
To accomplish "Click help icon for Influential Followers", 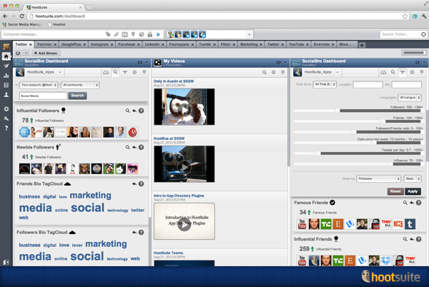I will (x=141, y=111).
